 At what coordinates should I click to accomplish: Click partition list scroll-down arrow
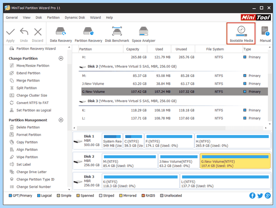coord(270,124)
